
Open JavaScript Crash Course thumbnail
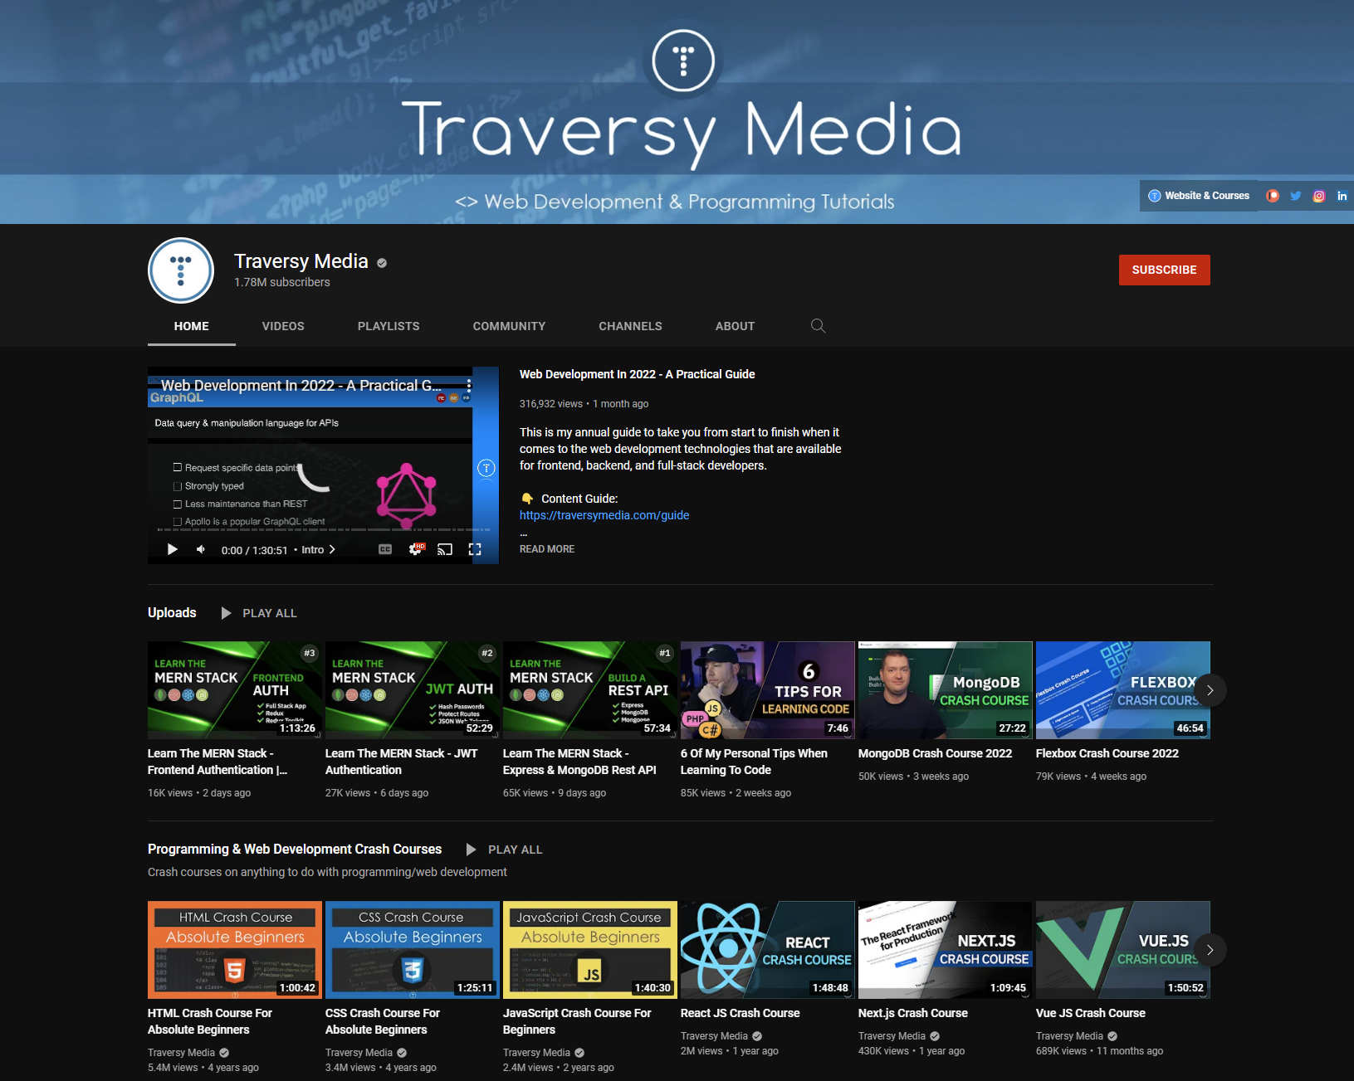coord(590,950)
